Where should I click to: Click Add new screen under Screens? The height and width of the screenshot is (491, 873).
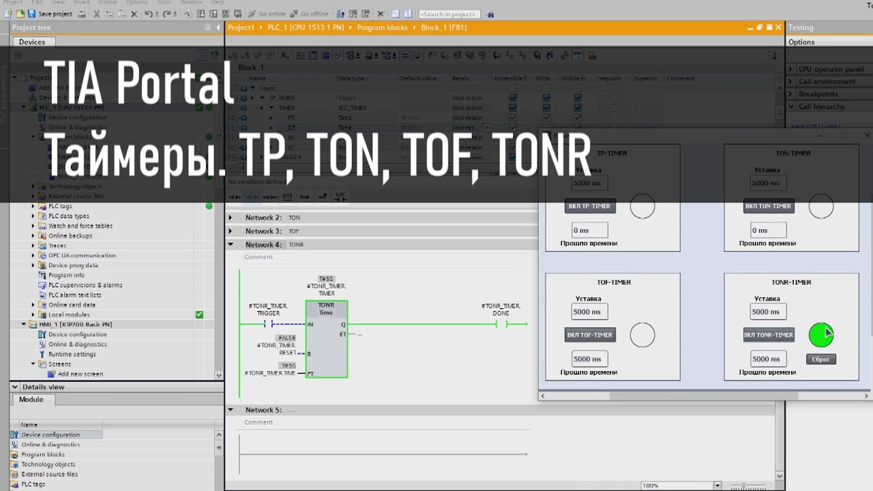coord(80,374)
